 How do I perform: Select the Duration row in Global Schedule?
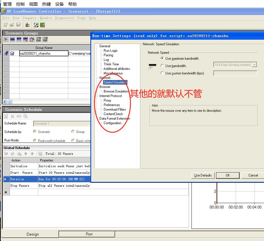click(x=47, y=179)
